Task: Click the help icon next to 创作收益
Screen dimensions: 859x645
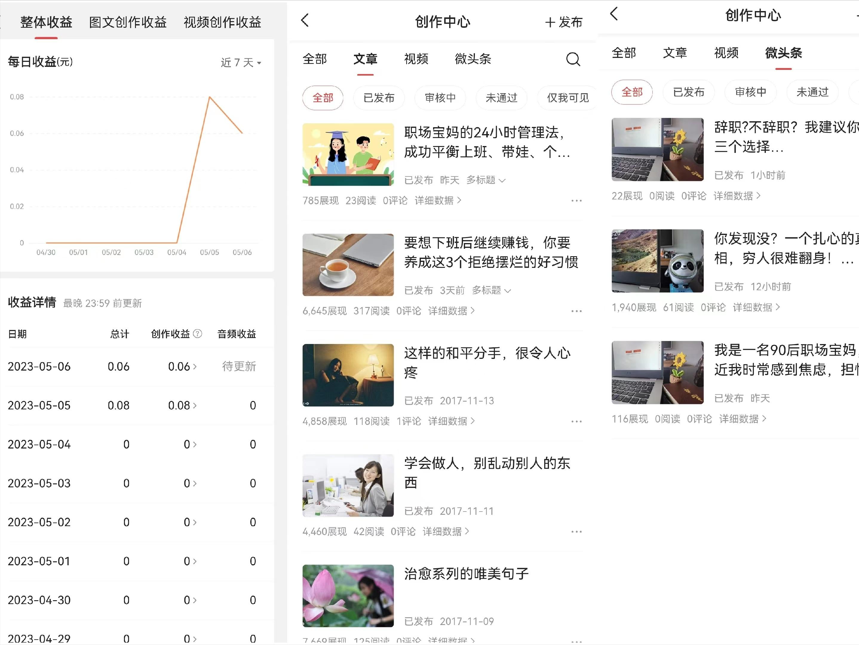Action: click(x=198, y=334)
